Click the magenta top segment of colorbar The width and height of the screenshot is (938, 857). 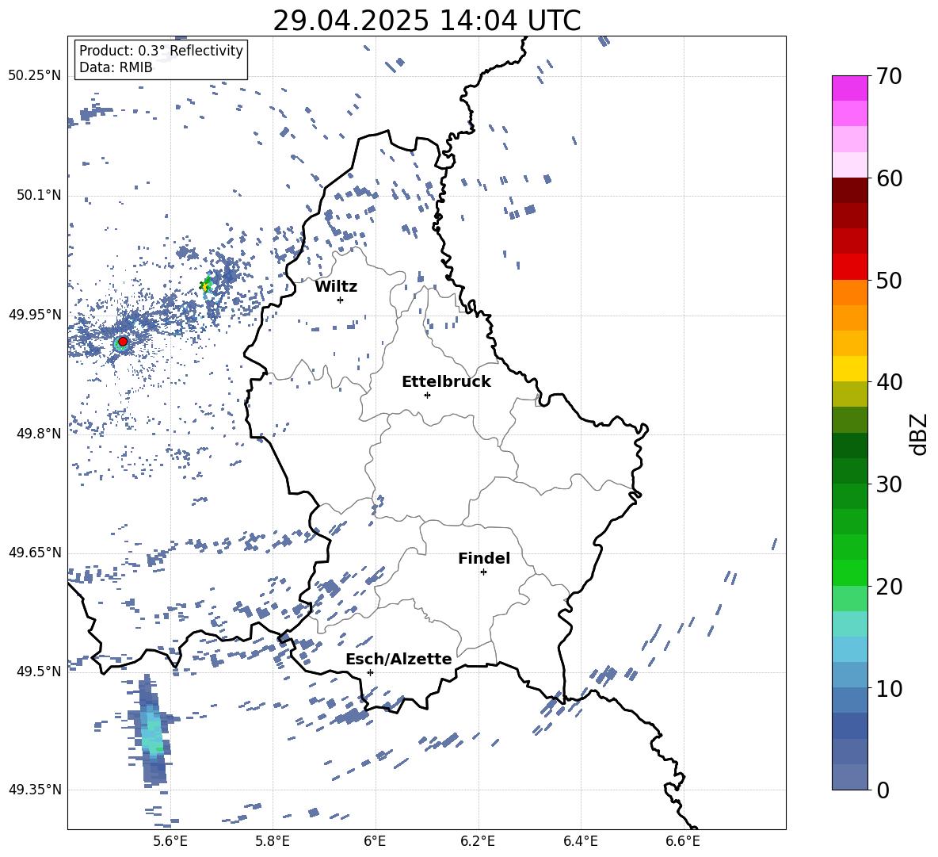[x=849, y=89]
